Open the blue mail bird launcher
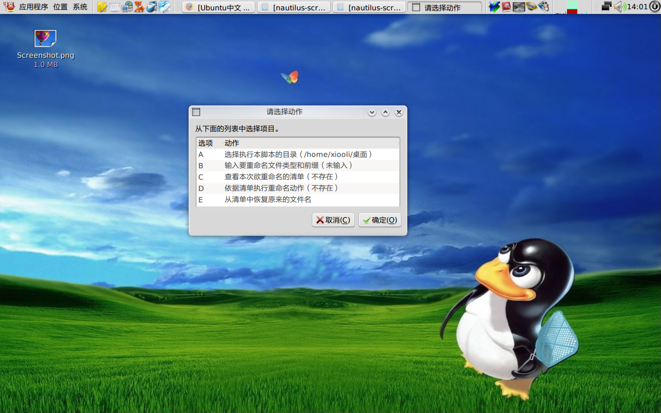 point(152,7)
